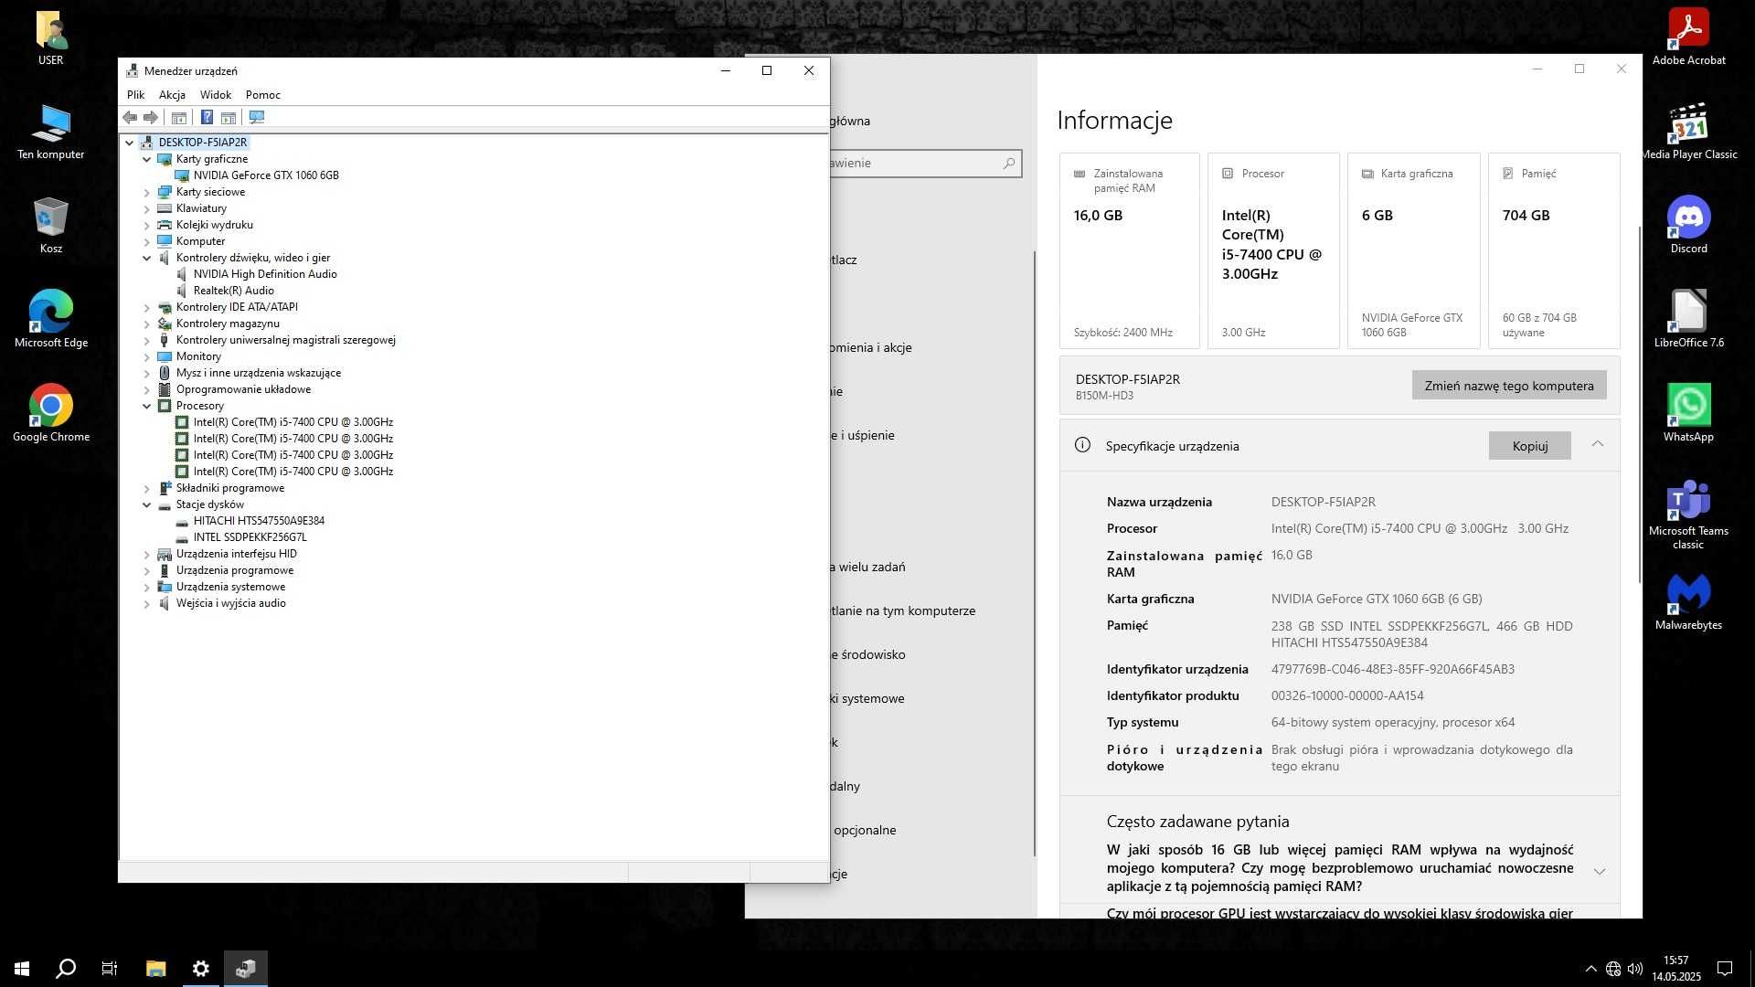
Task: Open the notification center icon
Action: coord(1725,969)
